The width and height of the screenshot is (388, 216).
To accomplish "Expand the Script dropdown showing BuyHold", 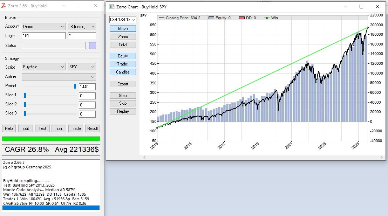I will [43, 67].
